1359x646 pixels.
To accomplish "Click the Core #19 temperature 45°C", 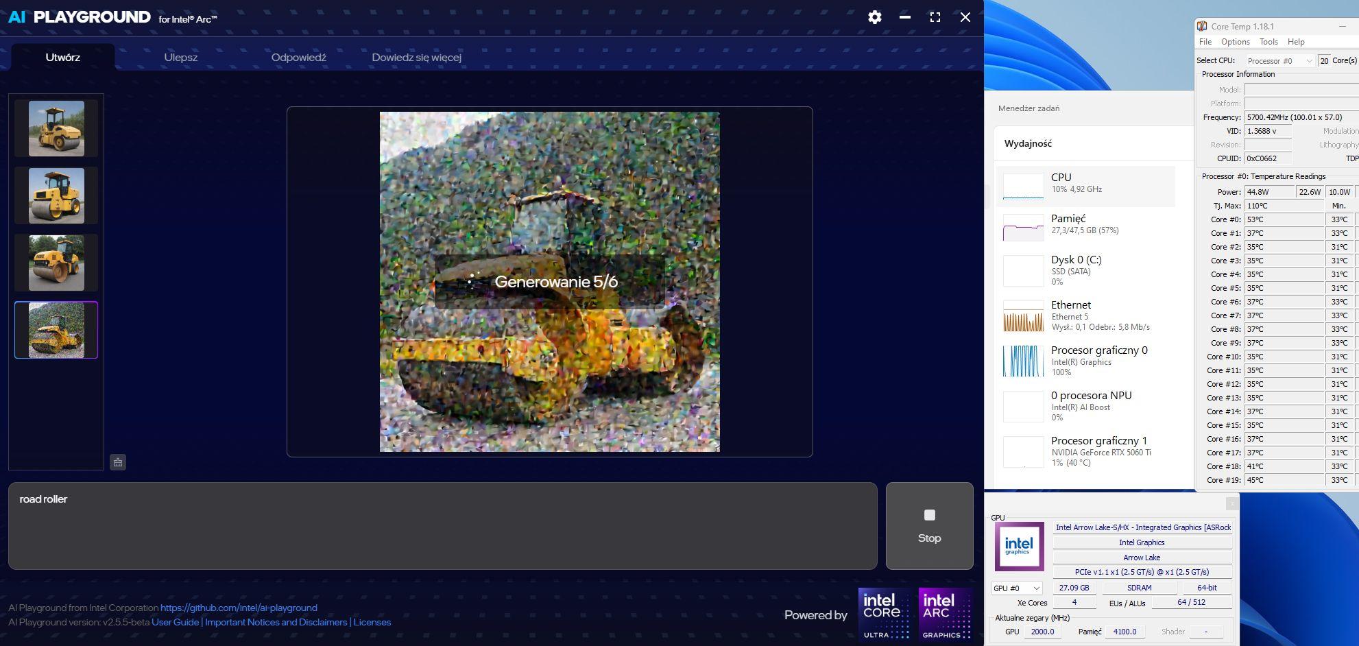I will [x=1284, y=480].
